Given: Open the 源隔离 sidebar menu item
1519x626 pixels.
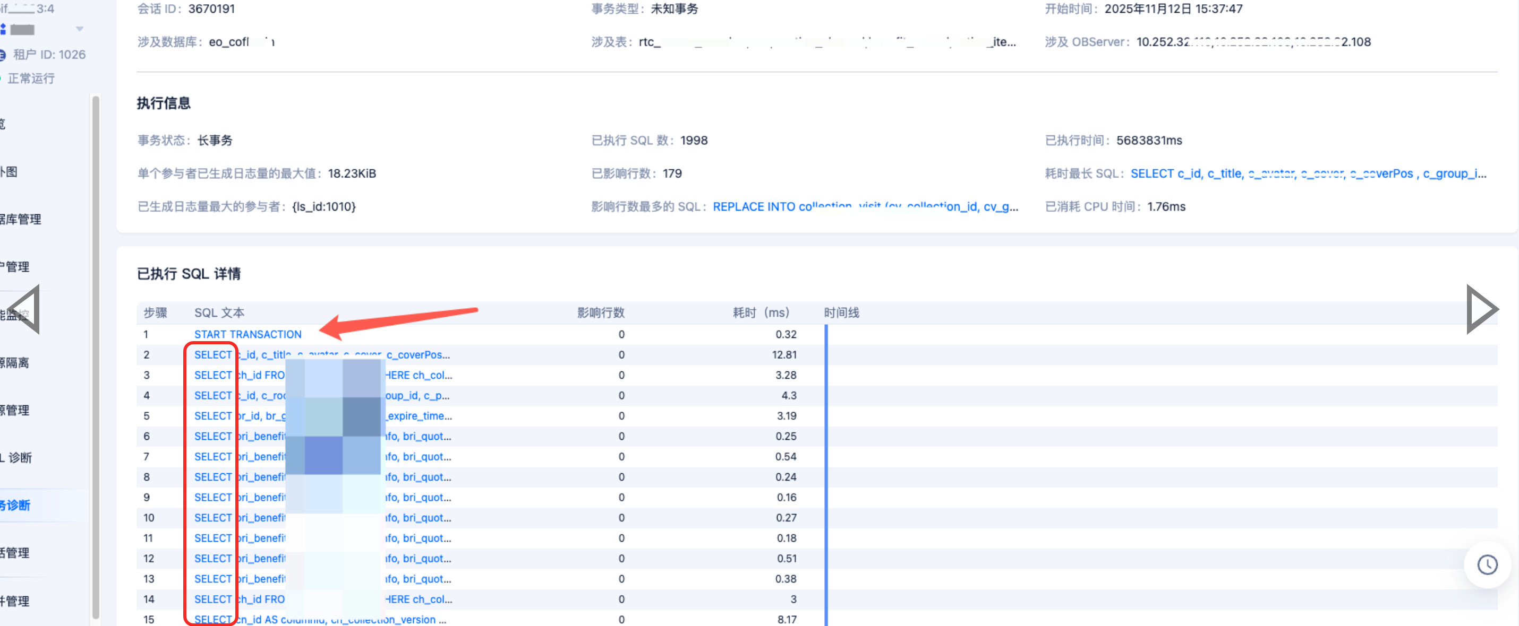Looking at the screenshot, I should coord(15,363).
